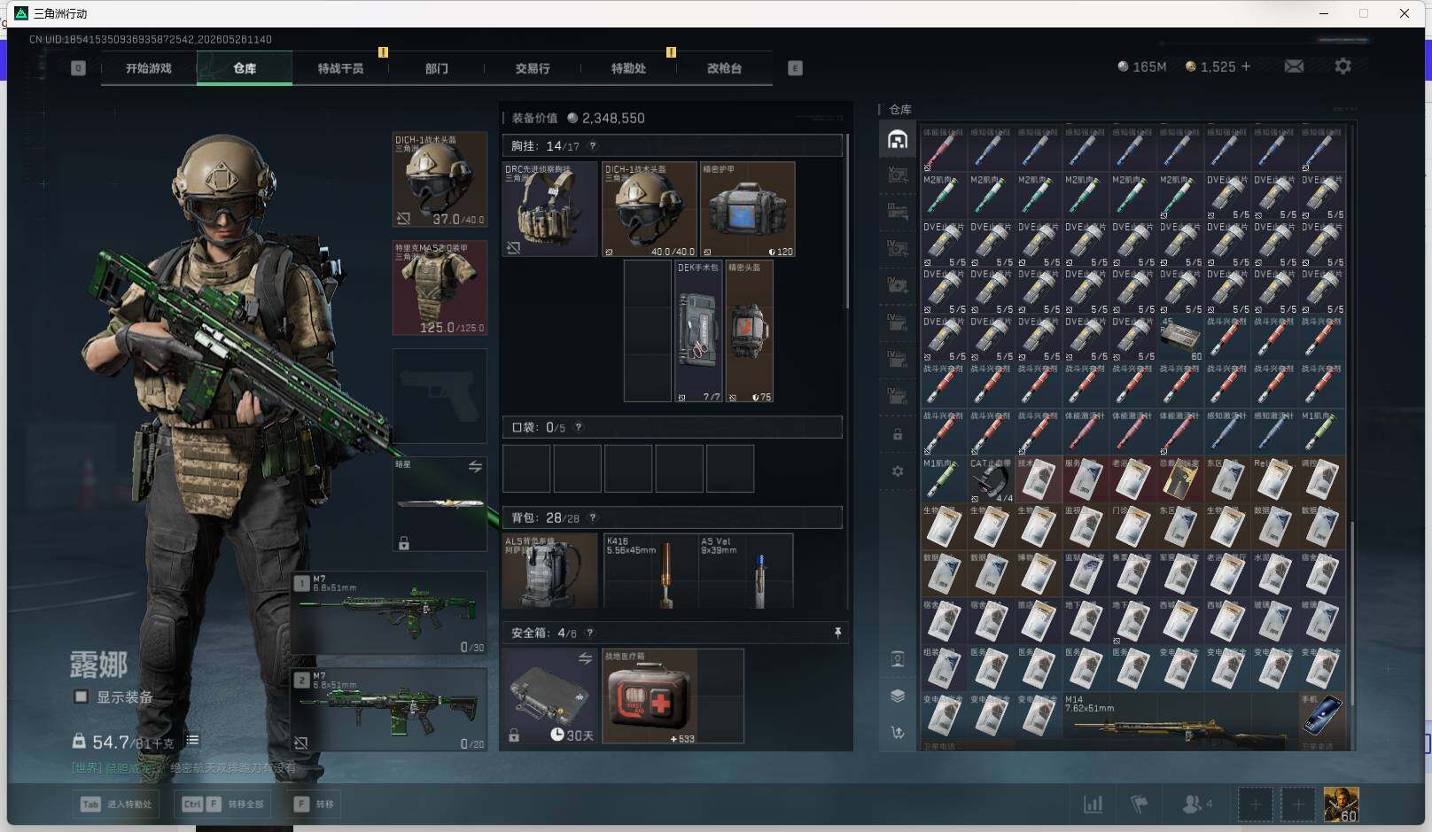Click the 转移 F button

pyautogui.click(x=315, y=805)
